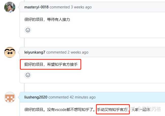Viewport: 165px width, 116px height.
Task: Open the masteryi-0018 username link
Action: click(x=36, y=7)
